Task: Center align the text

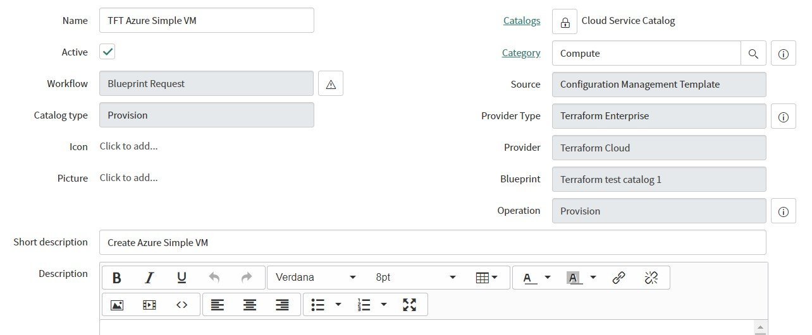Action: click(x=250, y=305)
